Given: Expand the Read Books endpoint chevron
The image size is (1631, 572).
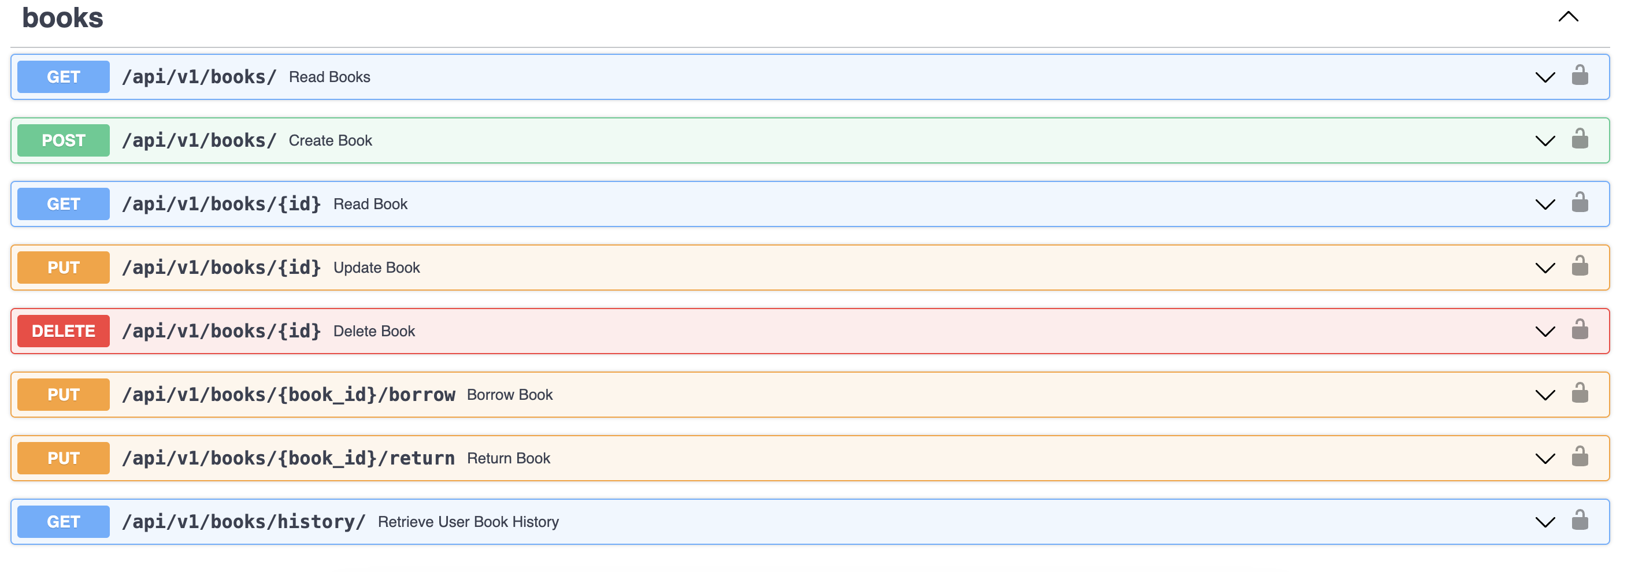Looking at the screenshot, I should tap(1545, 78).
